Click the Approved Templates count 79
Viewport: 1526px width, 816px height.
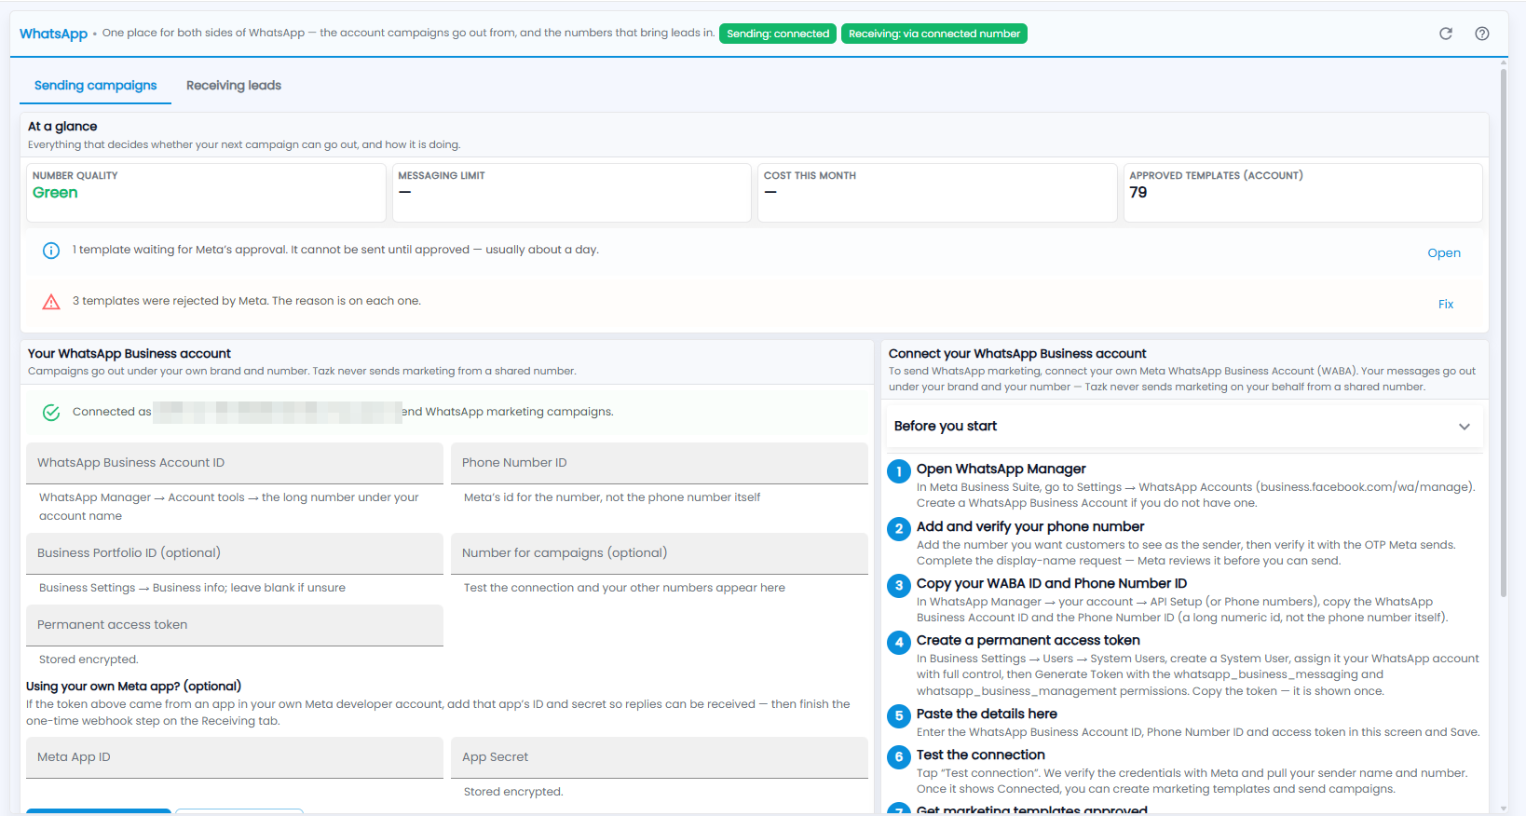pyautogui.click(x=1138, y=193)
